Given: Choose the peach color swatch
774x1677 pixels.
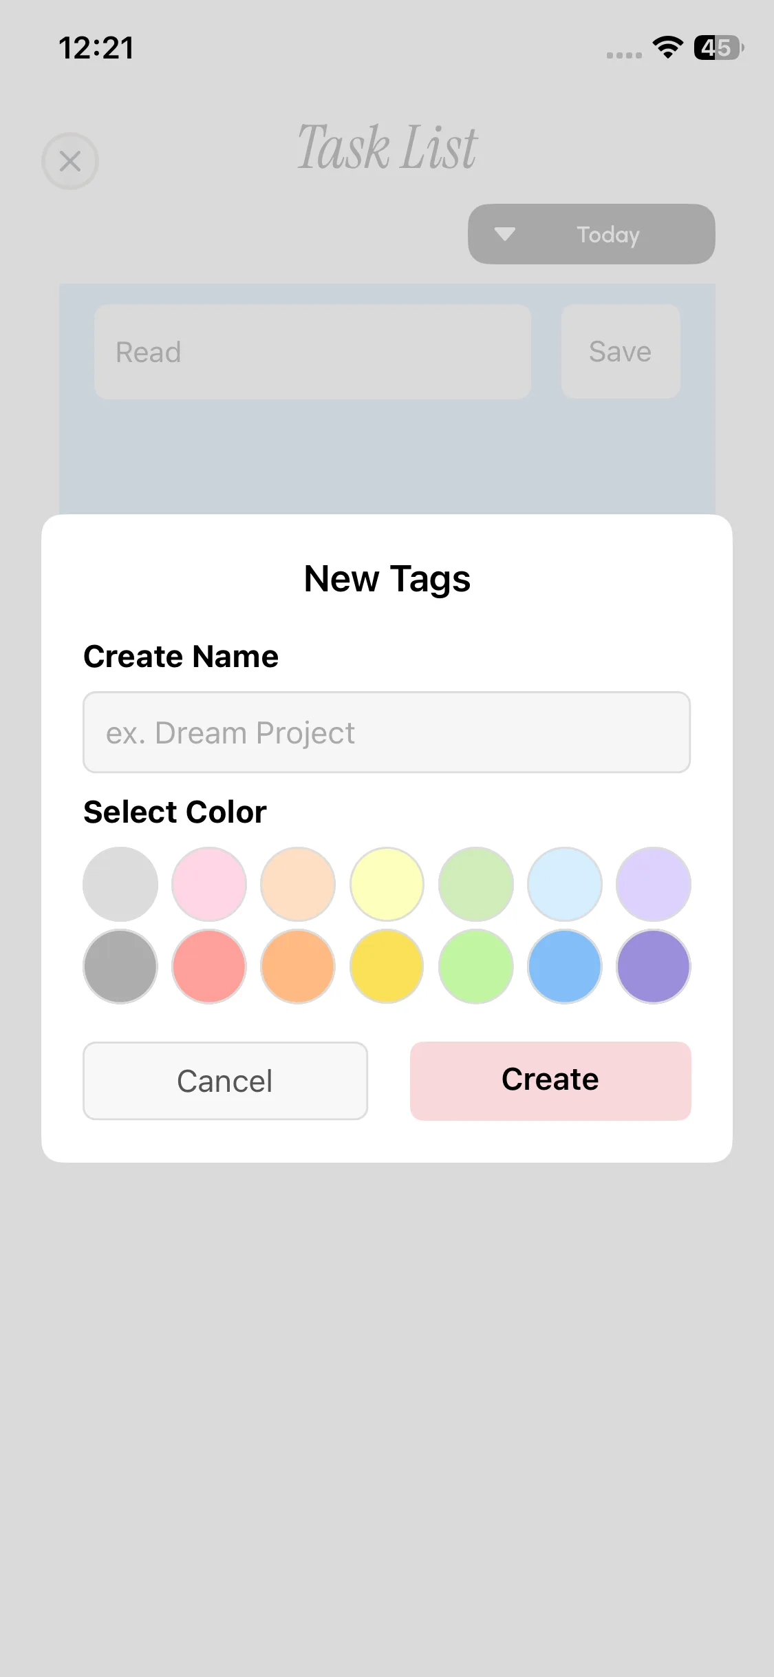Looking at the screenshot, I should click(x=298, y=884).
